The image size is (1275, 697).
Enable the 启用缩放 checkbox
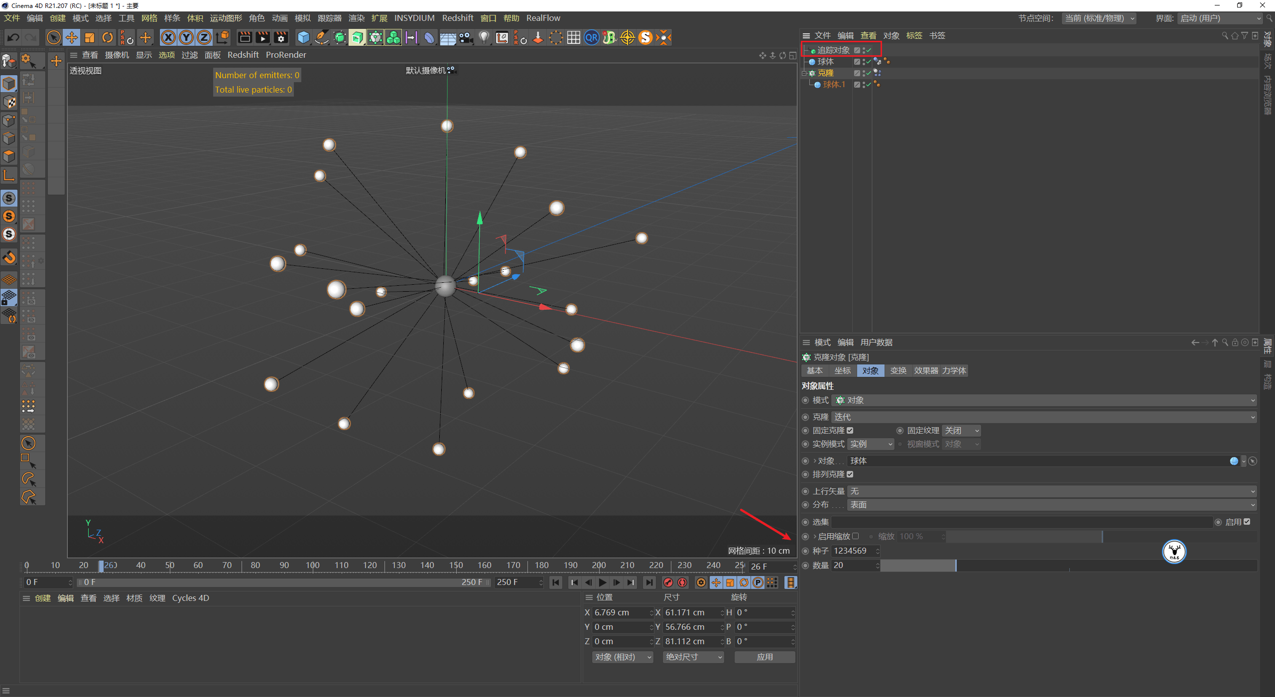tap(856, 536)
